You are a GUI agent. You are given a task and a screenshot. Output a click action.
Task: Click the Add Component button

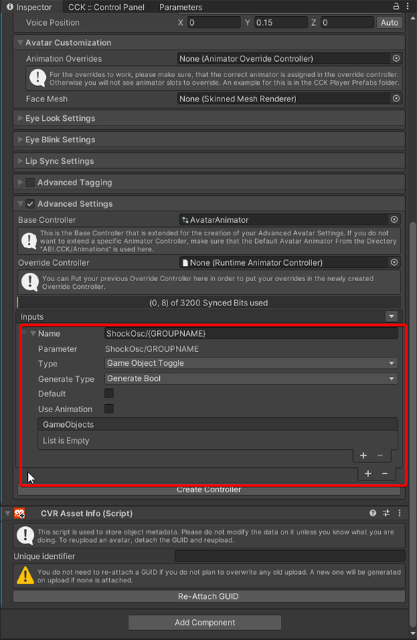(x=204, y=623)
